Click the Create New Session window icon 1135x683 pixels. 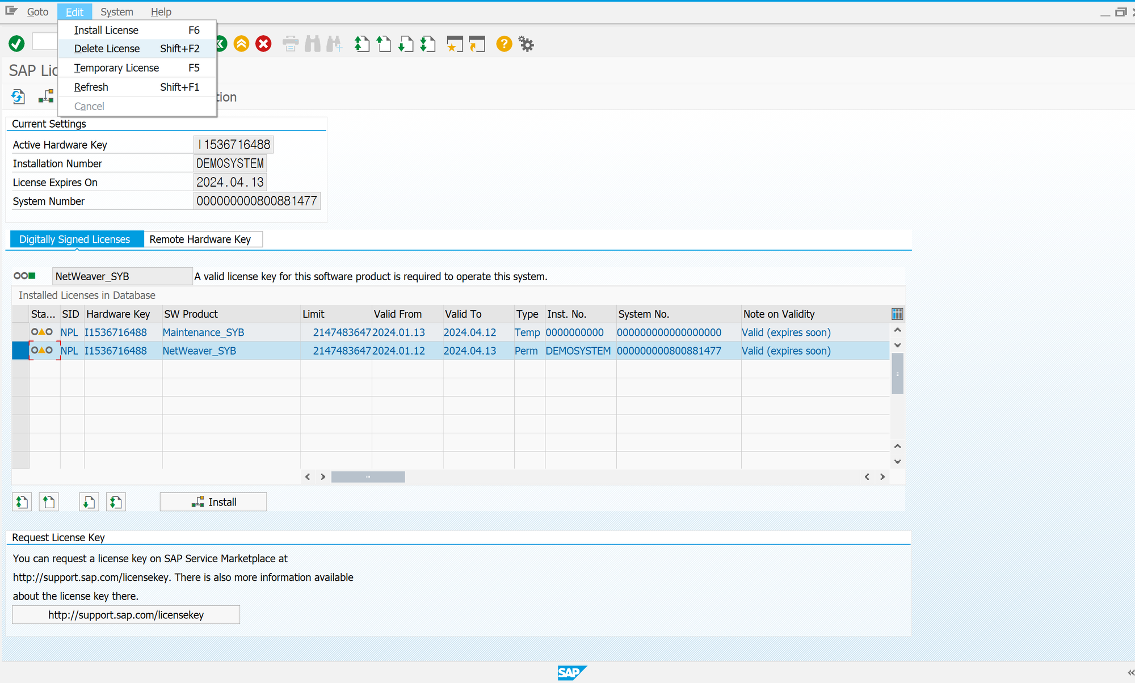[455, 44]
